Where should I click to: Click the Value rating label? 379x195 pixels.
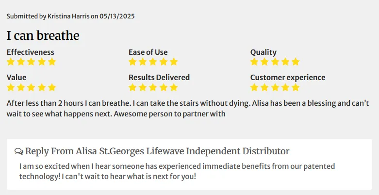[16, 78]
